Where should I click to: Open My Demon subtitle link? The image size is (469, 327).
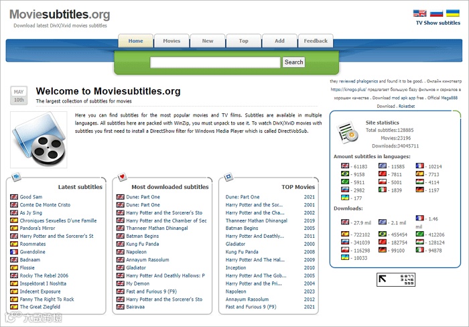[137, 283]
